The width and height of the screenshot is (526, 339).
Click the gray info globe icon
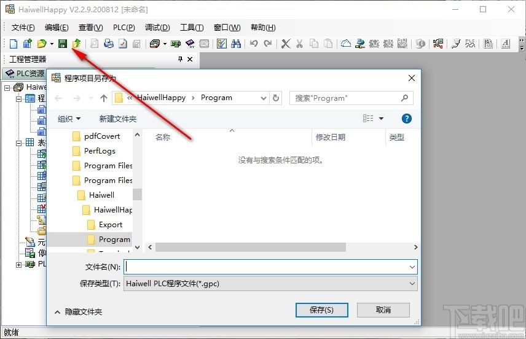pyautogui.click(x=420, y=44)
